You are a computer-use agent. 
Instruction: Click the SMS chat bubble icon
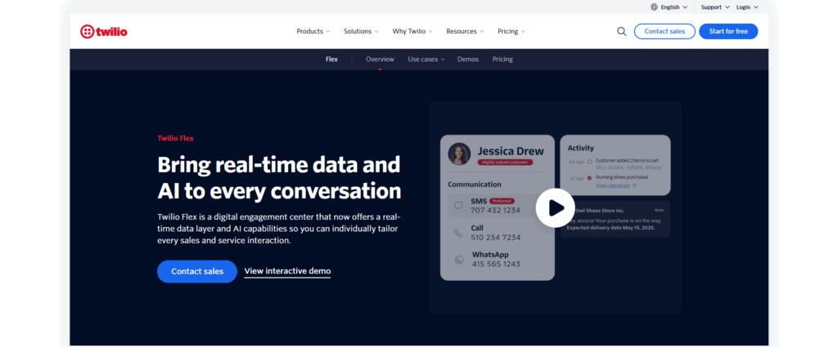coord(458,206)
